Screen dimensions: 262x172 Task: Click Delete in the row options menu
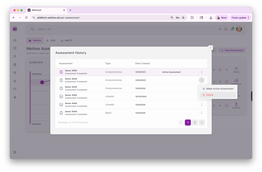(210, 95)
